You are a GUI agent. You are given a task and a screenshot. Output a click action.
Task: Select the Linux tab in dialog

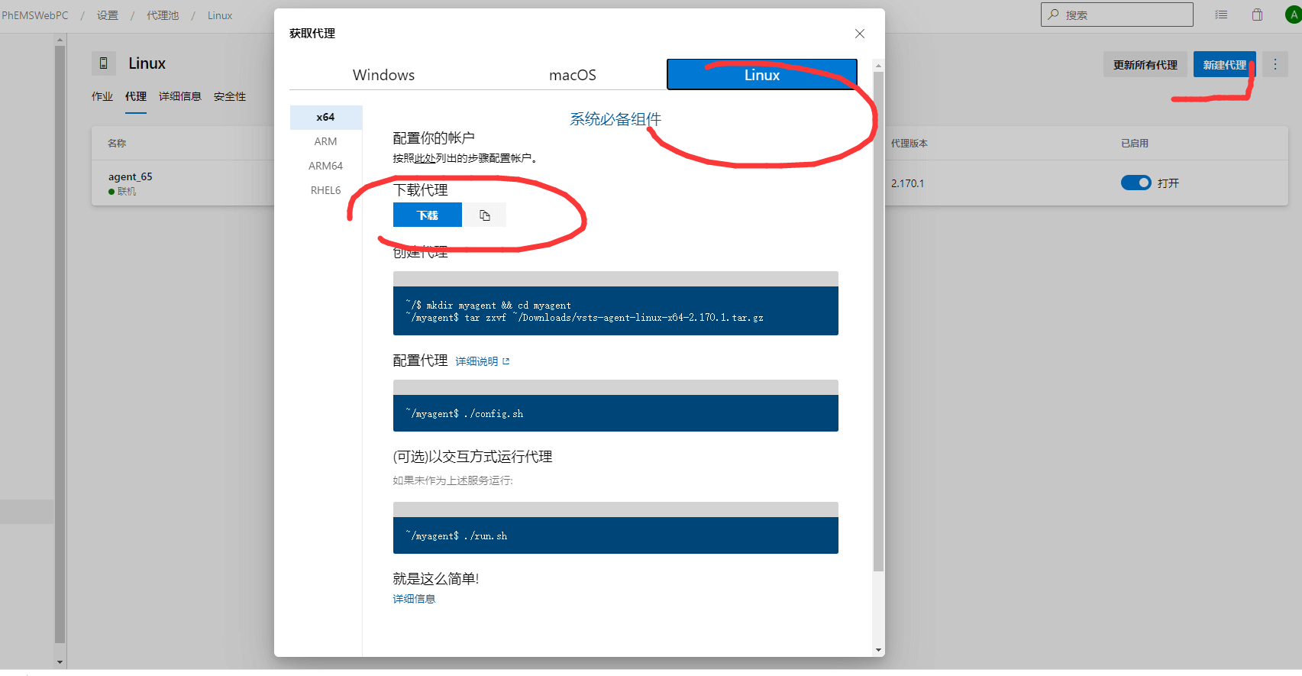pos(761,75)
